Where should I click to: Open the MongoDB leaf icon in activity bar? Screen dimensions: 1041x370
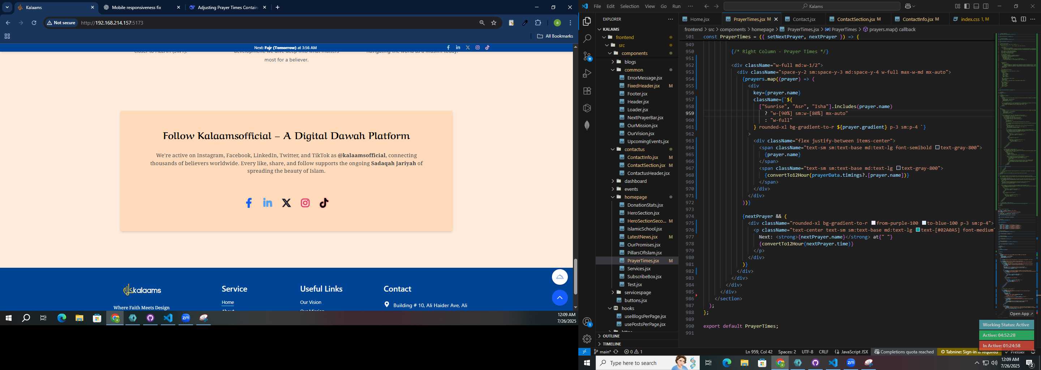click(587, 126)
